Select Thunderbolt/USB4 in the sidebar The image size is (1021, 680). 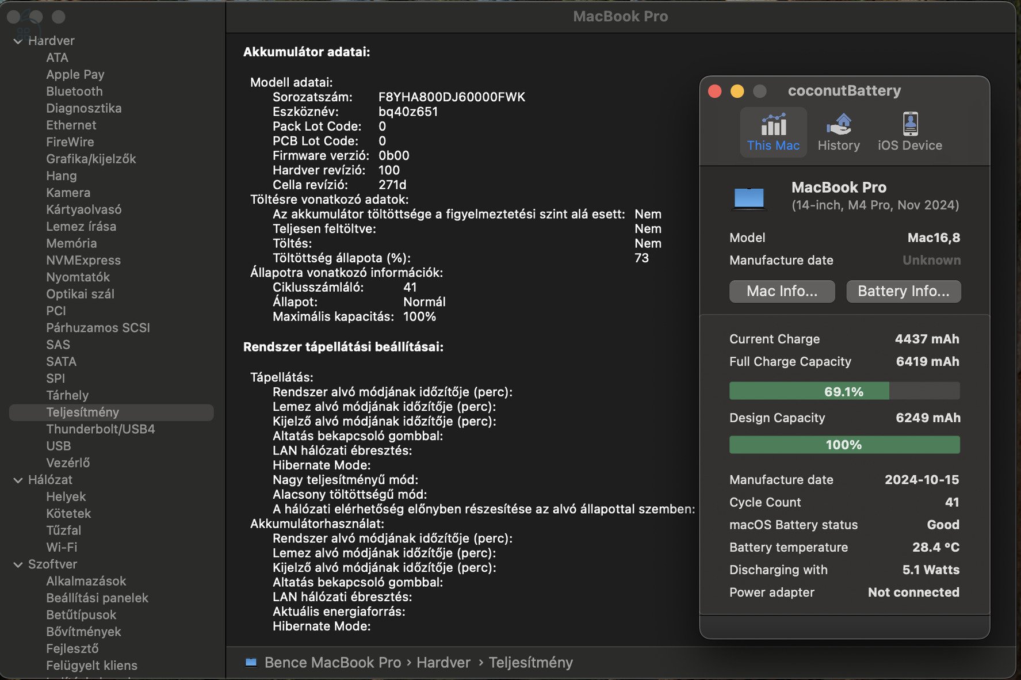[x=100, y=429]
